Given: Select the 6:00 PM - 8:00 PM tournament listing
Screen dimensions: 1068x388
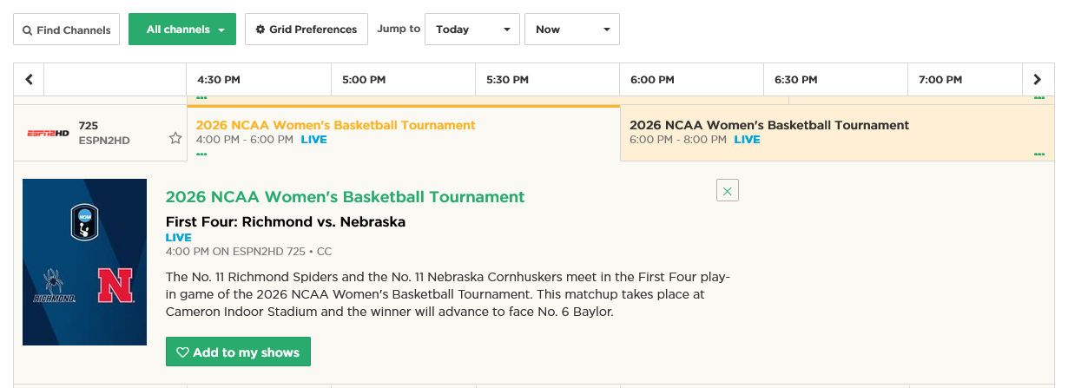Looking at the screenshot, I should point(768,125).
